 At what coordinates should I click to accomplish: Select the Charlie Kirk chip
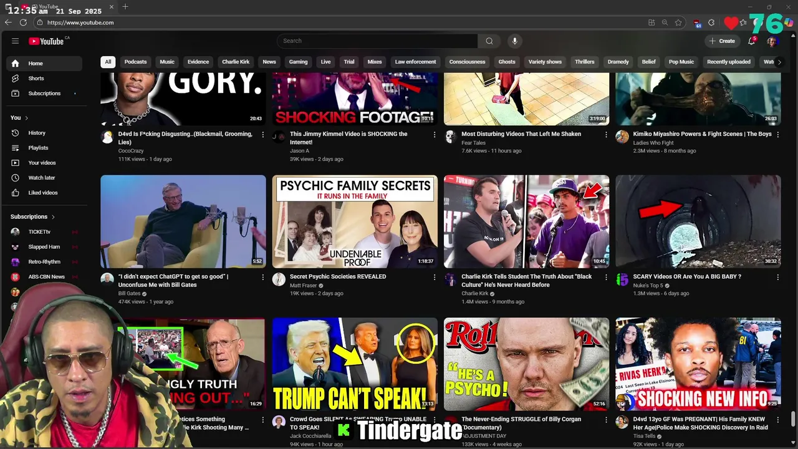[x=236, y=62]
